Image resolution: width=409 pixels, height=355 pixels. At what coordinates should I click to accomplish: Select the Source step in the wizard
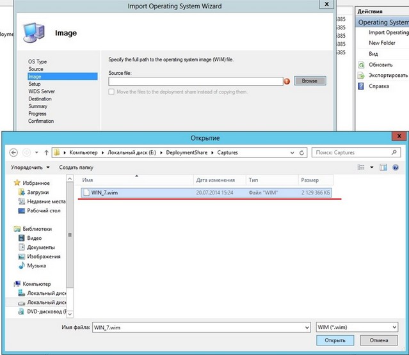pyautogui.click(x=36, y=69)
